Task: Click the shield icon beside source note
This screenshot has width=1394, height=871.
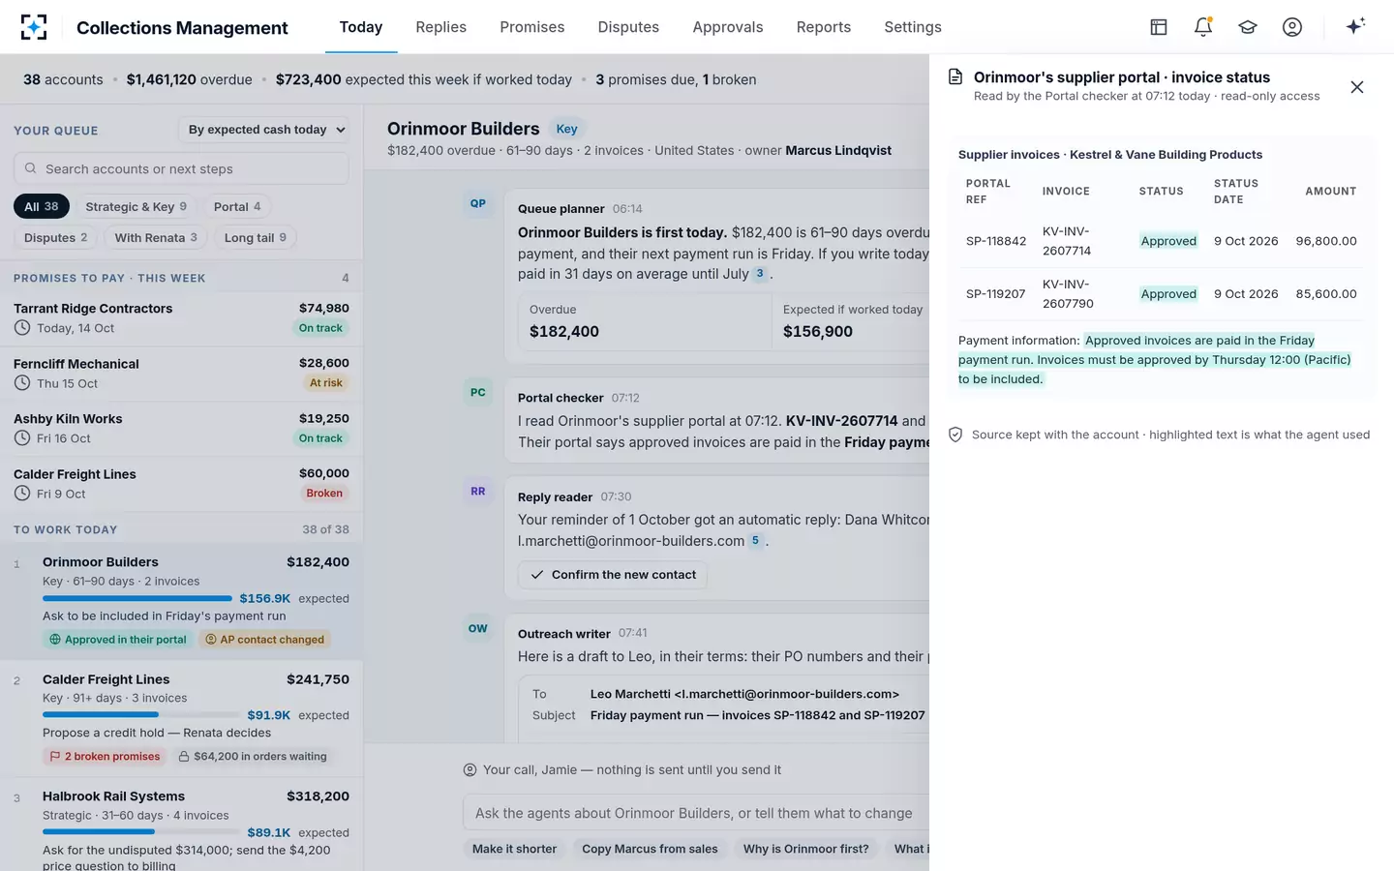Action: [955, 435]
